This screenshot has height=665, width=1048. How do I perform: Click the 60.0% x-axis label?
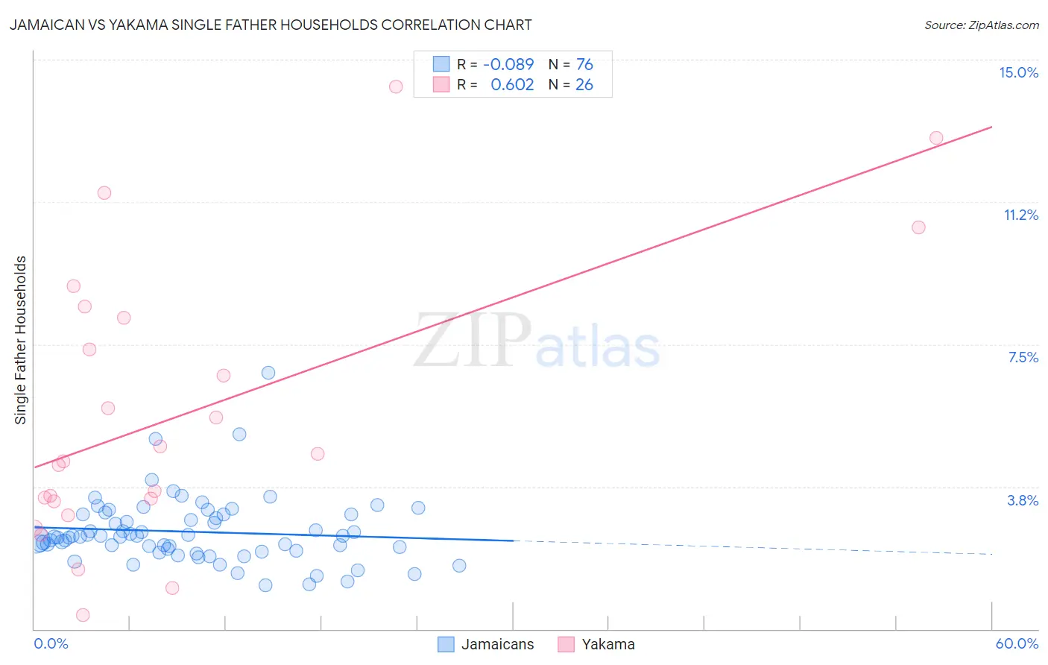pos(1017,643)
